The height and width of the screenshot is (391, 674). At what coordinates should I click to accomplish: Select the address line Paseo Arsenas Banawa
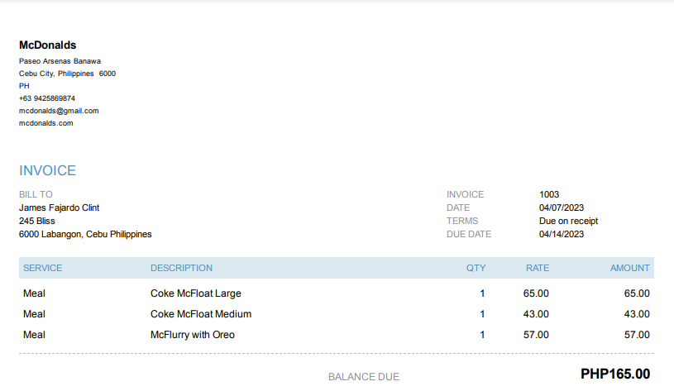pos(60,61)
